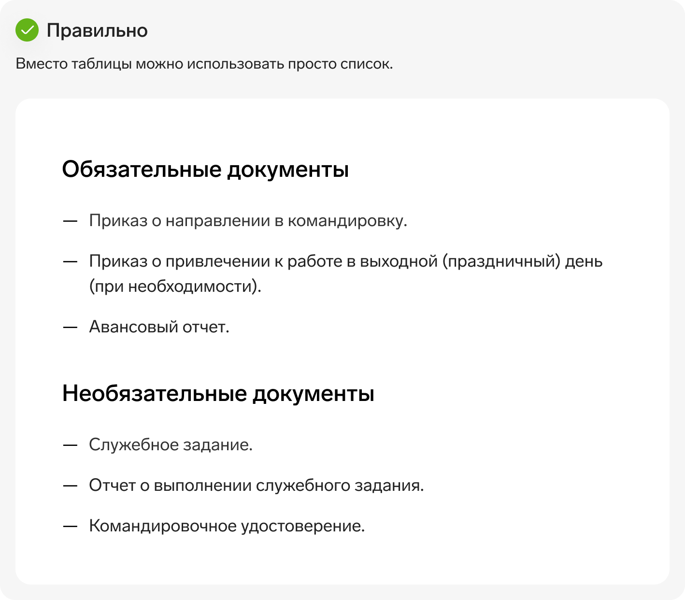685x600 pixels.
Task: Click the dash before 'Приказ о направлении'
Action: pyautogui.click(x=71, y=221)
